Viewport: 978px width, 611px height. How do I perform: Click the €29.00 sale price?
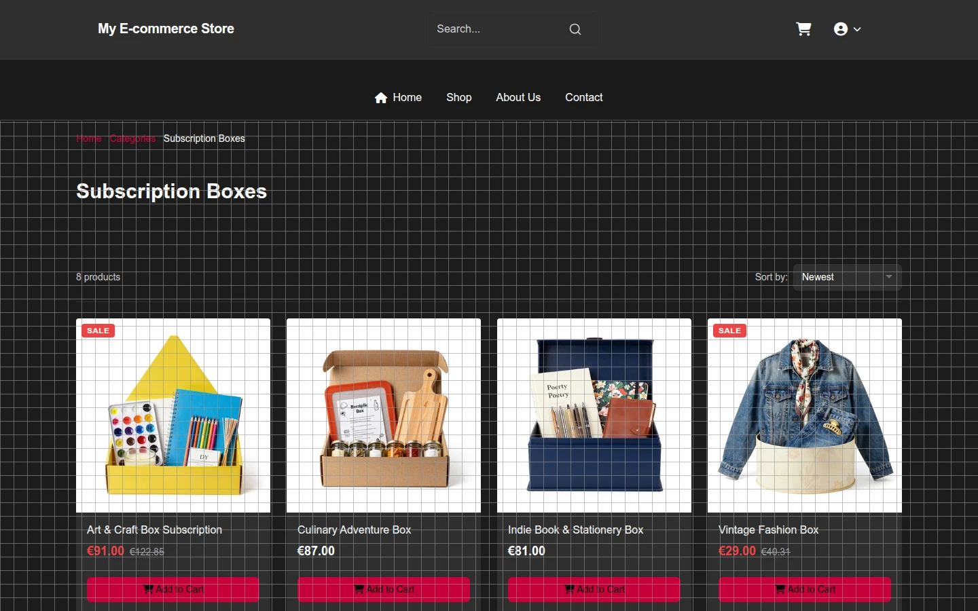(x=737, y=551)
